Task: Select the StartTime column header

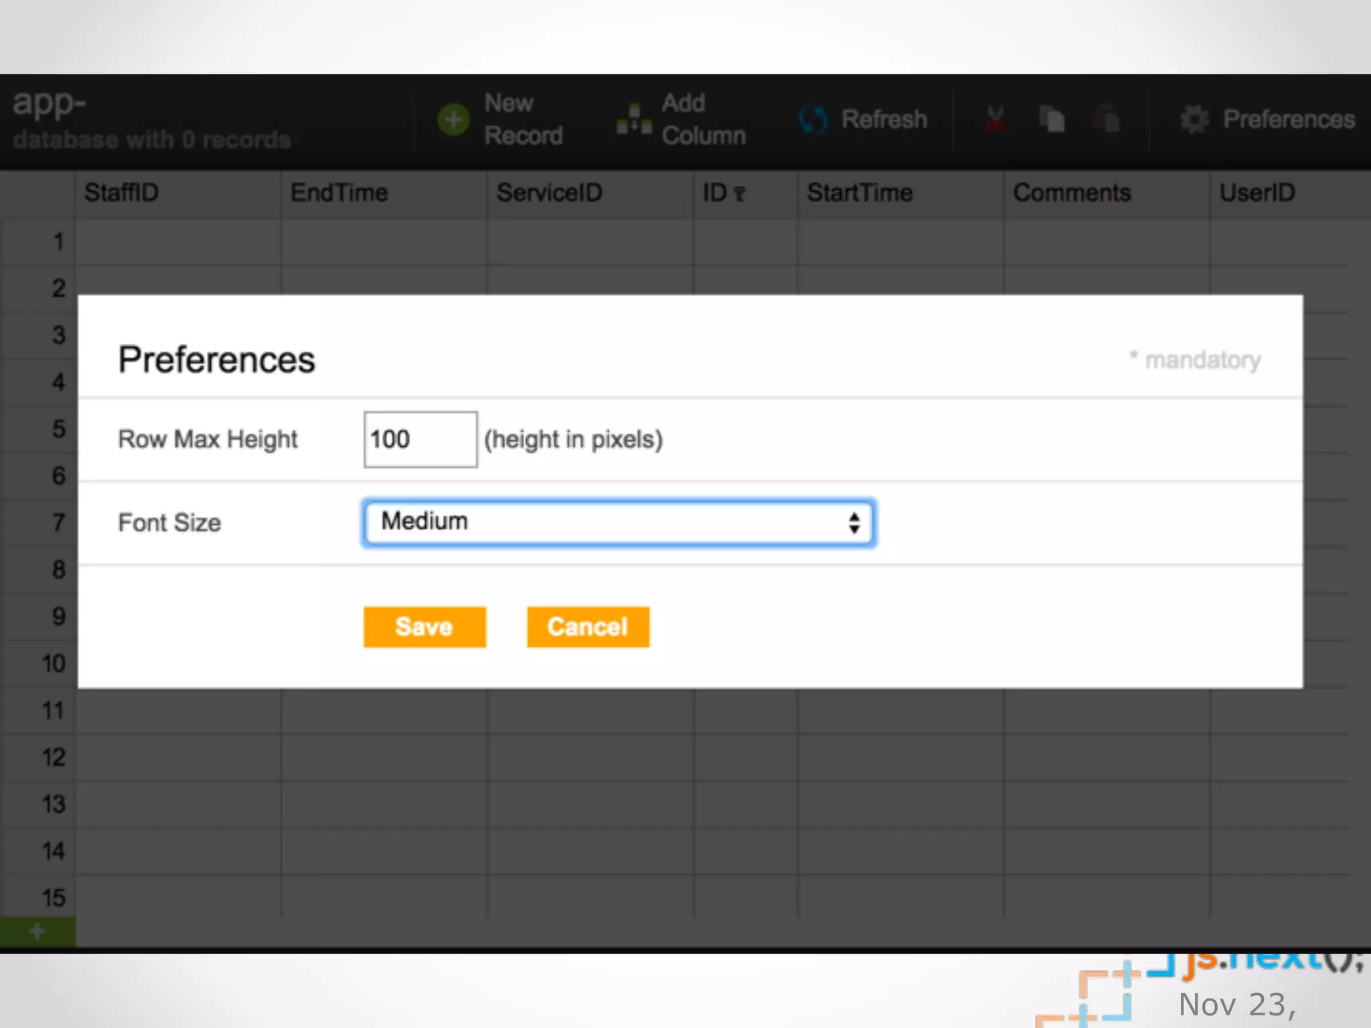Action: [900, 193]
